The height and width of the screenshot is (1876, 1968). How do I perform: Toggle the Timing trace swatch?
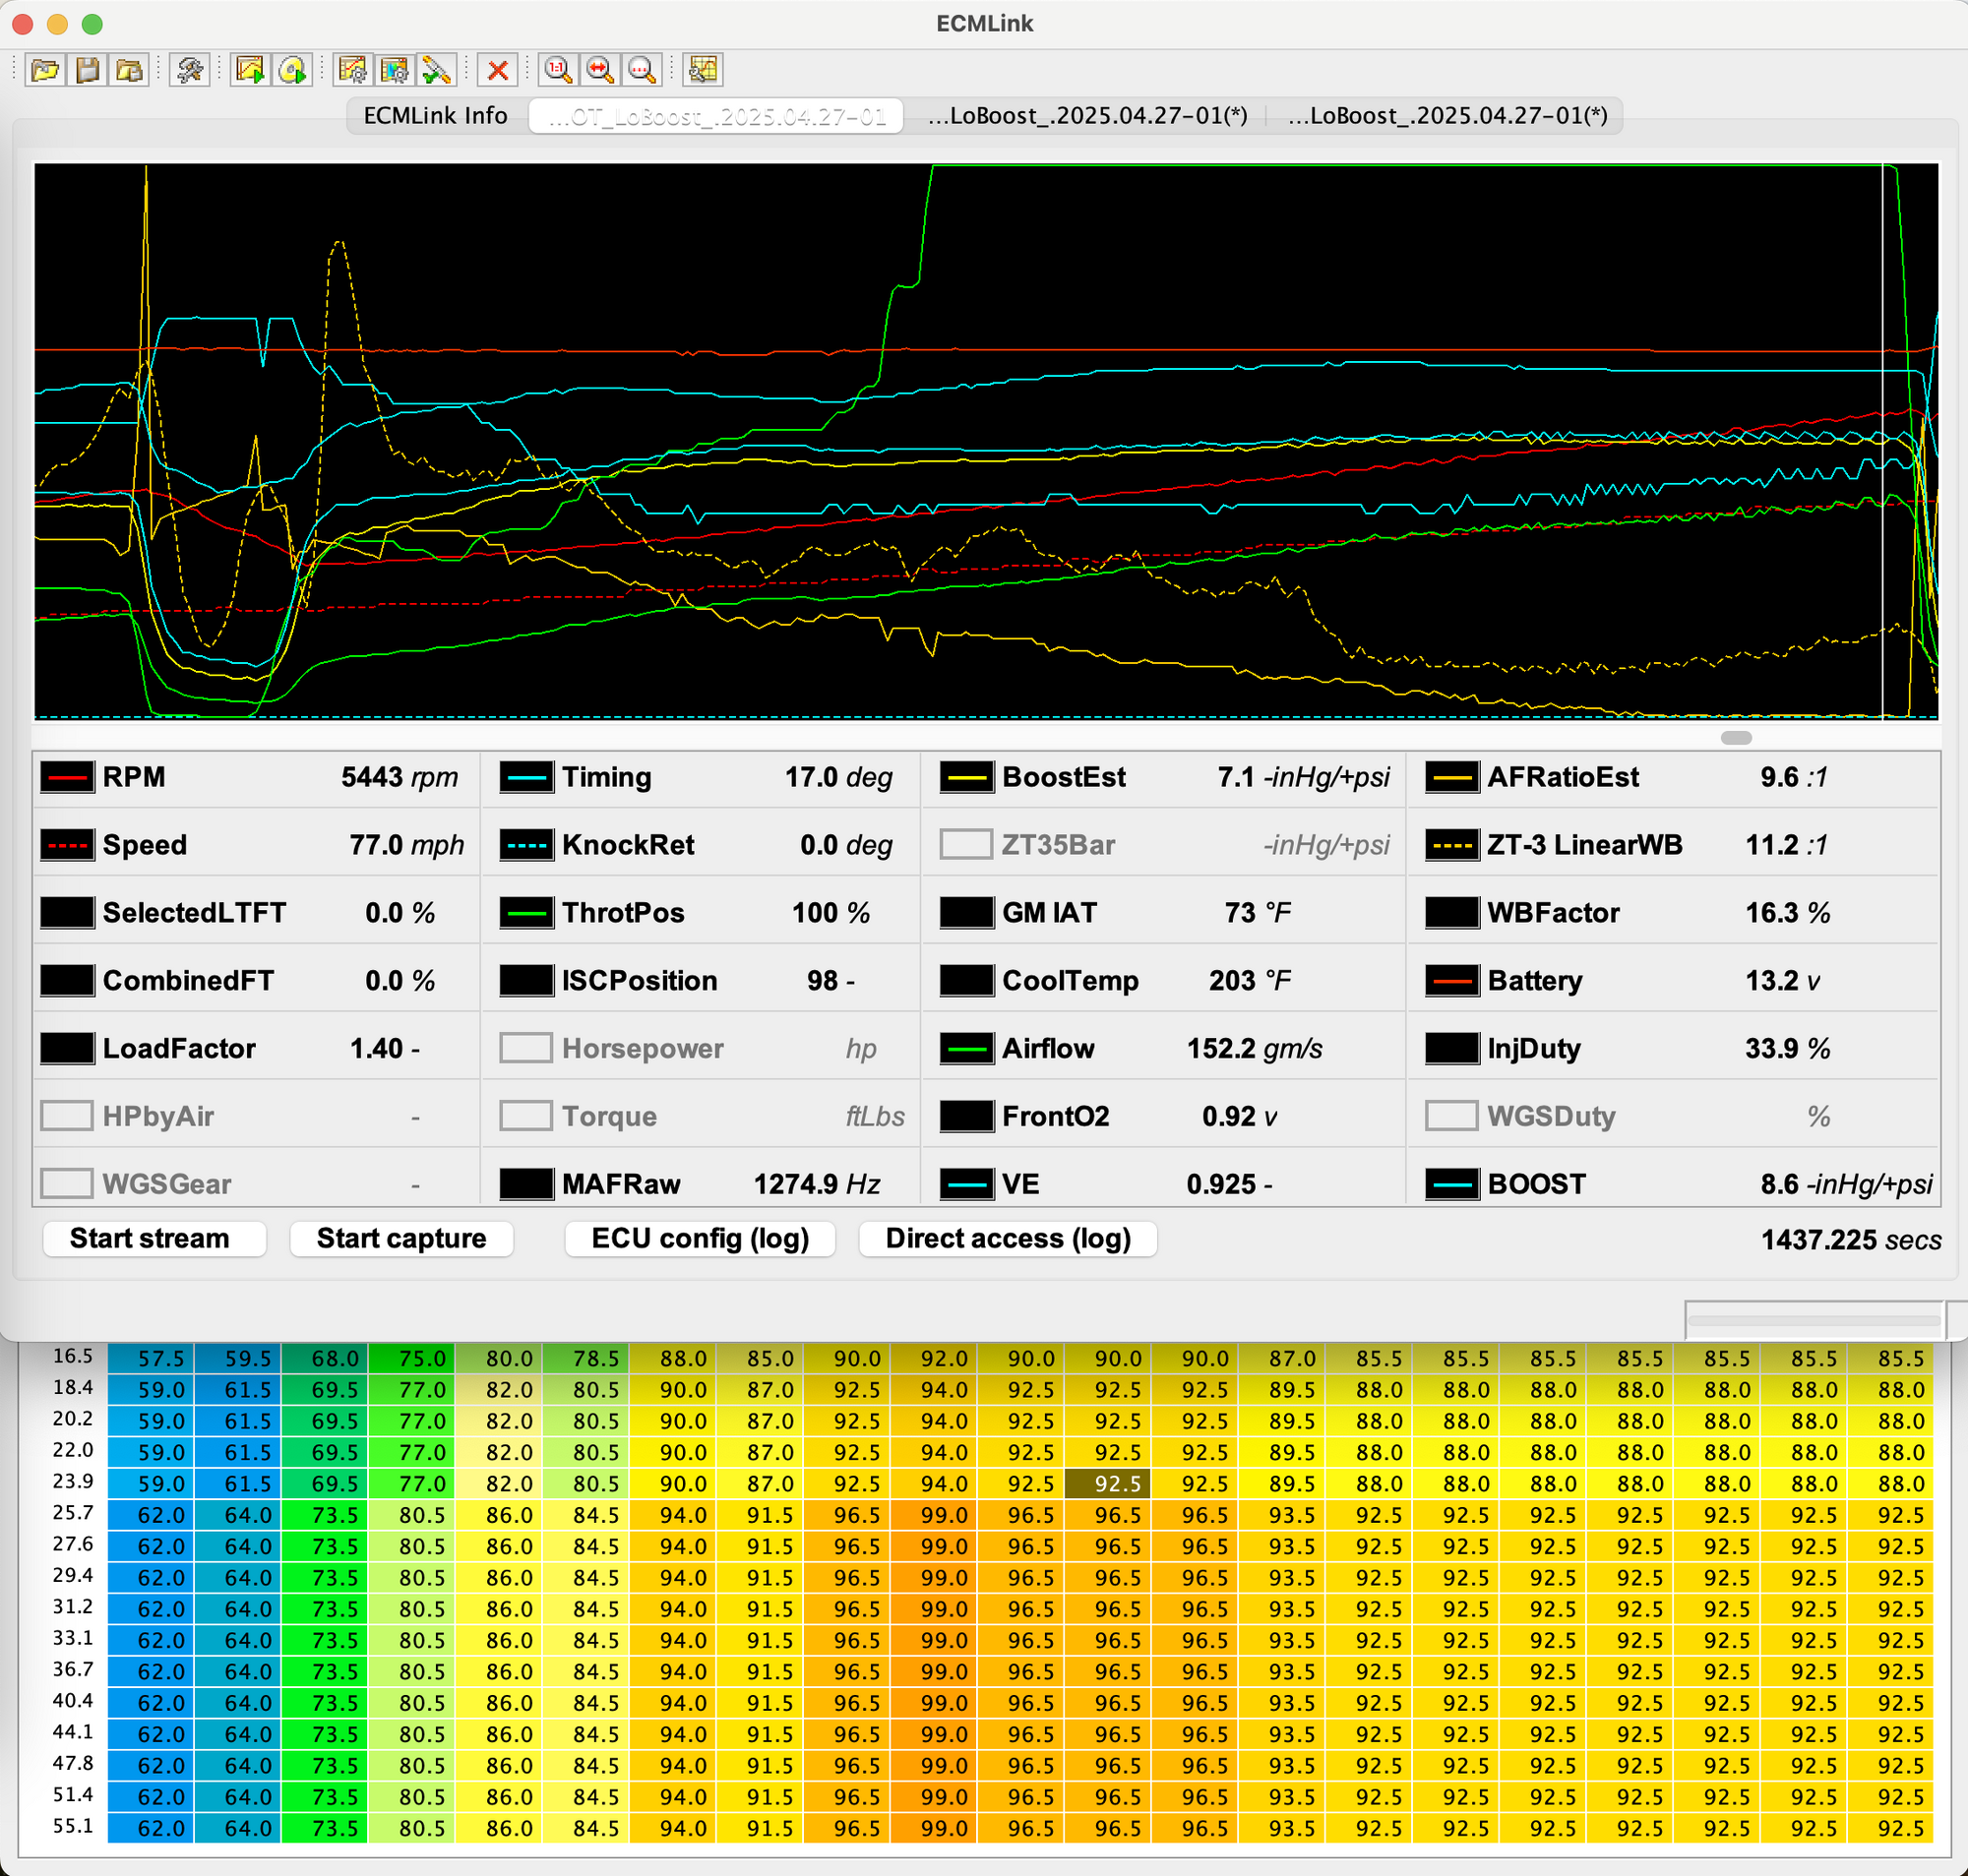(526, 777)
